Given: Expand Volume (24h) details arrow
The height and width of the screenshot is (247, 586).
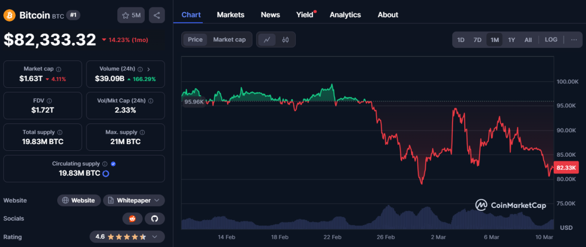Looking at the screenshot, I should tap(149, 69).
